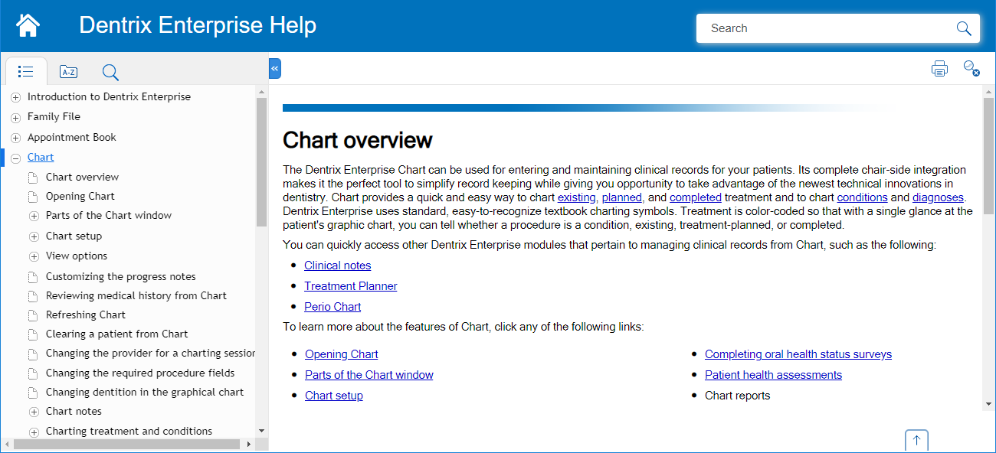The width and height of the screenshot is (996, 453).
Task: Click the Dentrix Enterprise Help title
Action: pyautogui.click(x=198, y=25)
